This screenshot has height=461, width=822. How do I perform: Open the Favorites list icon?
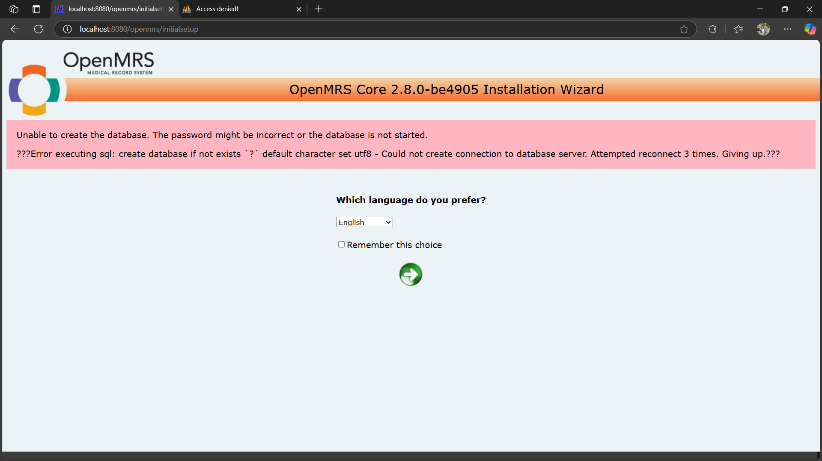coord(739,29)
